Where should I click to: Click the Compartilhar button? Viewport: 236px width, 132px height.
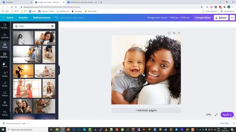202,18
